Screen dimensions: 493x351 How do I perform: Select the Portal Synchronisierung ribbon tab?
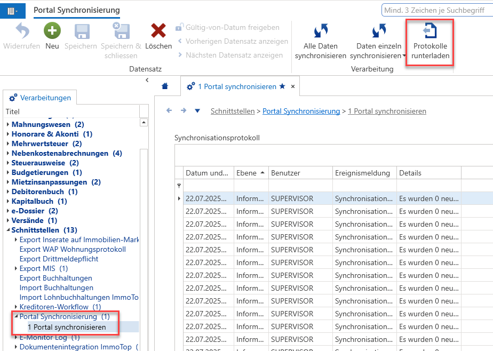pyautogui.click(x=77, y=10)
